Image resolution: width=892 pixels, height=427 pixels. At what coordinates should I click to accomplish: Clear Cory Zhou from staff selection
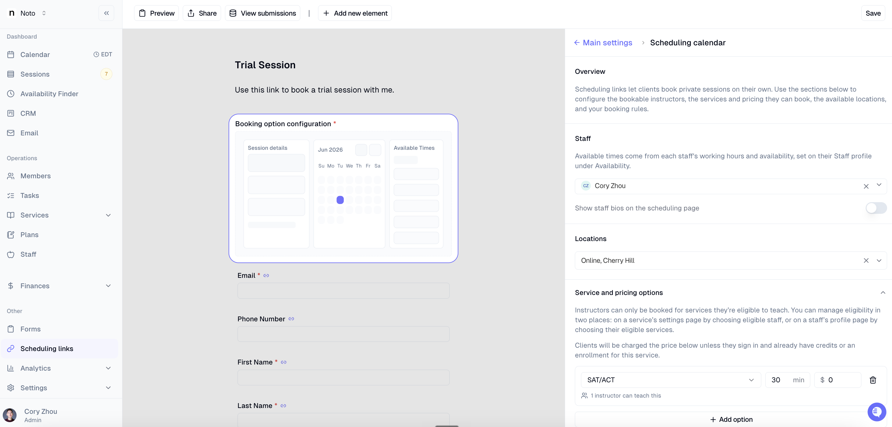[866, 186]
